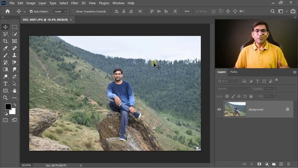Open the Edit Toolbar ellipsis
The width and height of the screenshot is (298, 168).
[x=14, y=98]
